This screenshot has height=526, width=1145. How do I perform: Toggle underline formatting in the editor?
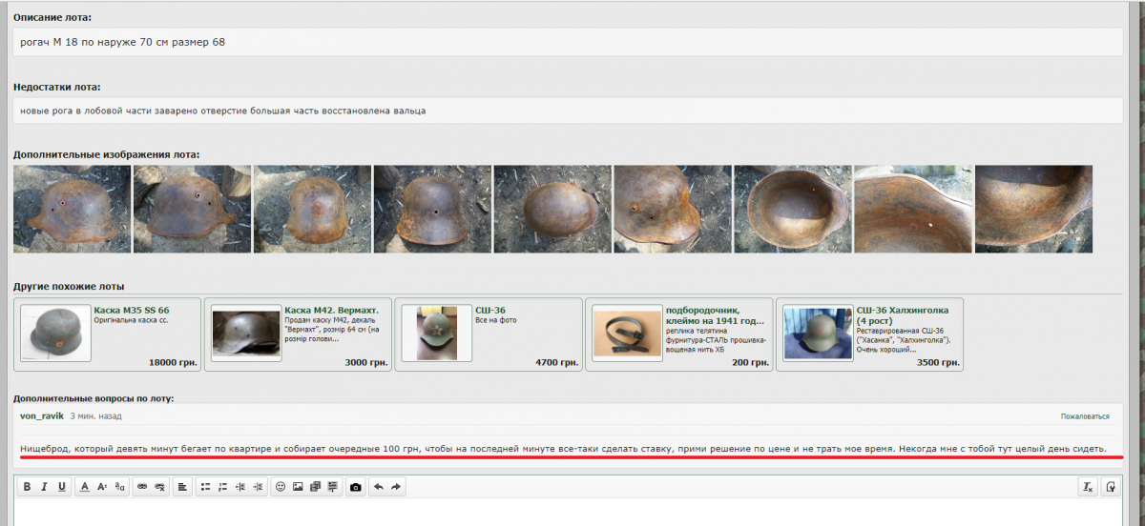62,487
